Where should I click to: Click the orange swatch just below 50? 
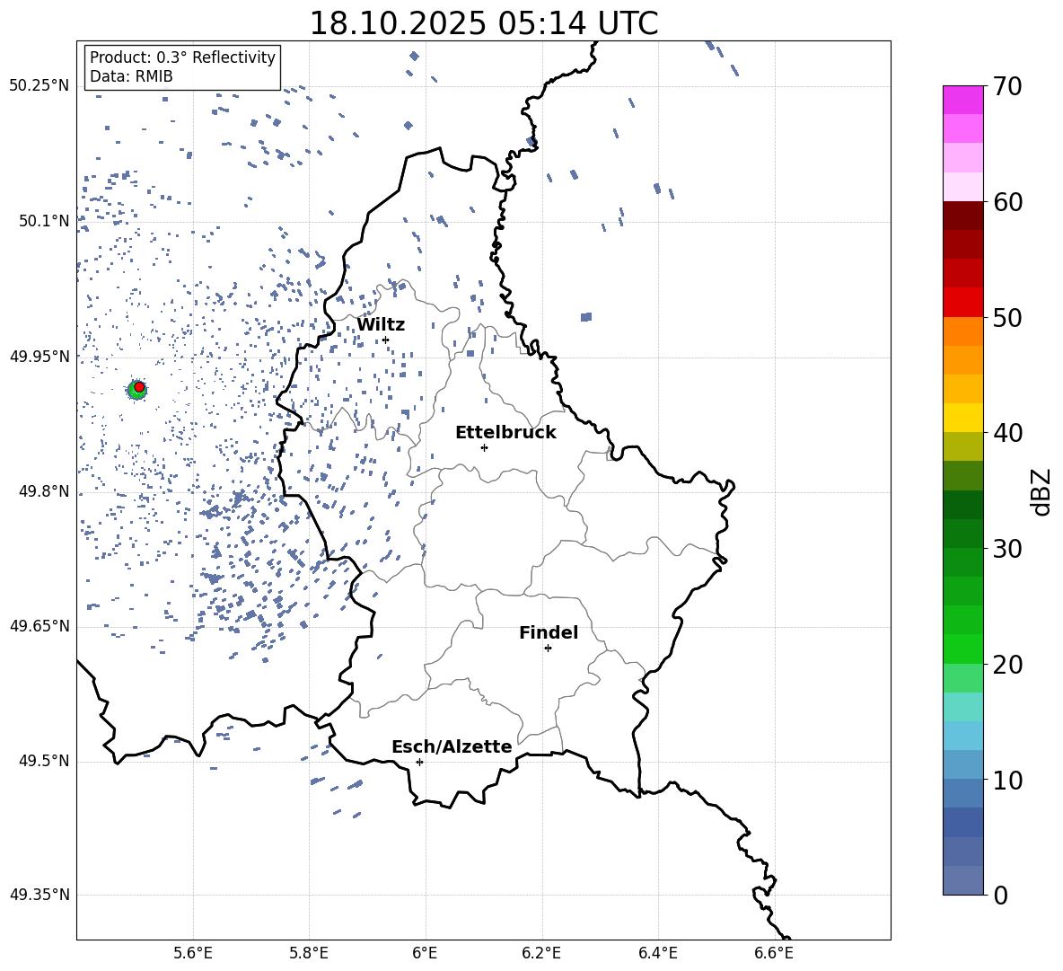click(x=963, y=331)
